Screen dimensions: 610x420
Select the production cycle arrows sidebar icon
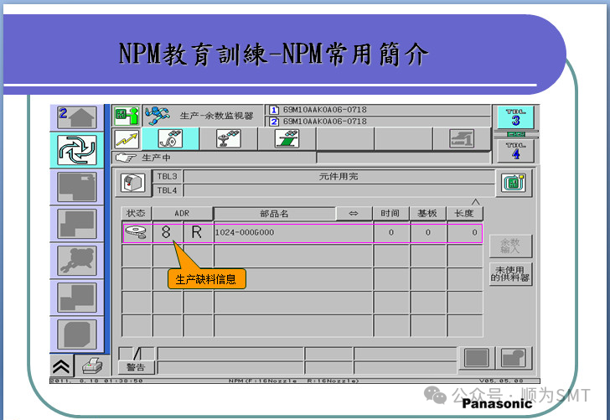pos(77,148)
